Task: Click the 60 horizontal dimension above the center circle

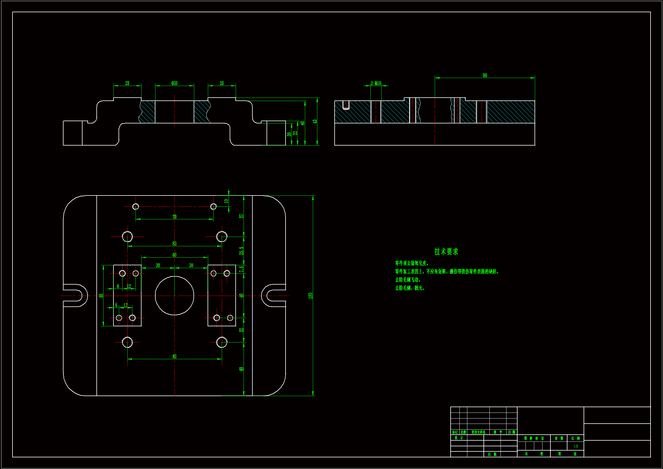Action: pos(174,255)
